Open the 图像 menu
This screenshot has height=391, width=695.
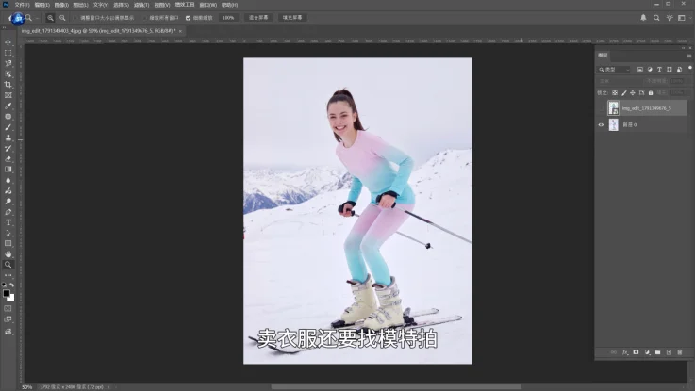pyautogui.click(x=61, y=5)
